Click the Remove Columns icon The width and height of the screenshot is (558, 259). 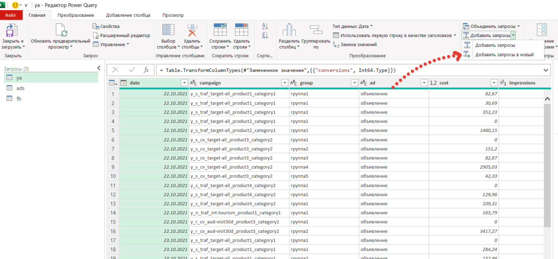click(x=191, y=30)
